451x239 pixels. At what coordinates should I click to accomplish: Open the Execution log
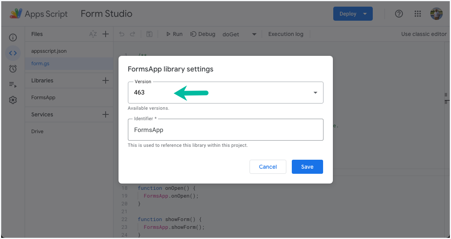click(286, 34)
